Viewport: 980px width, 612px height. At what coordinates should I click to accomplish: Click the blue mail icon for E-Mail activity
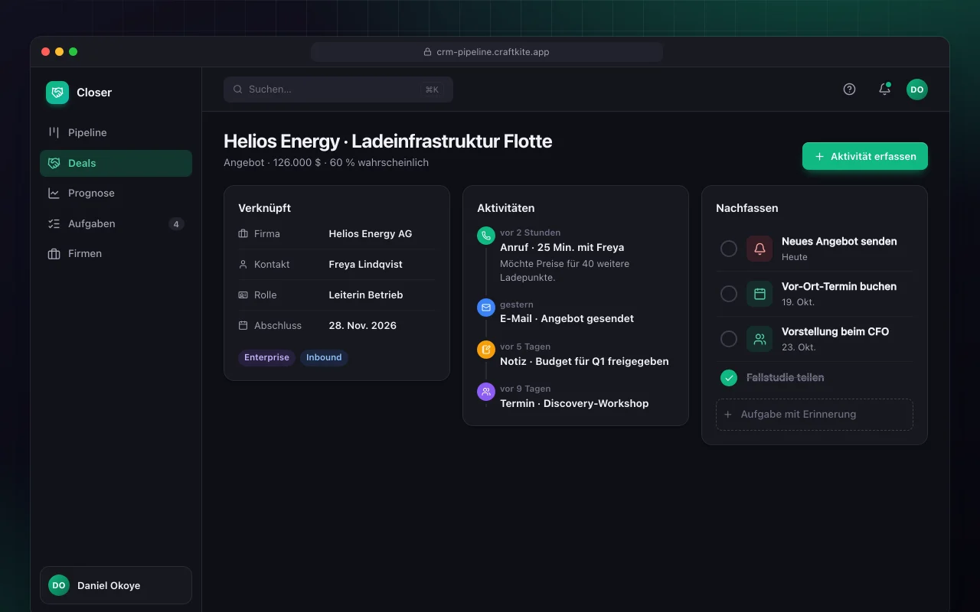click(x=486, y=308)
